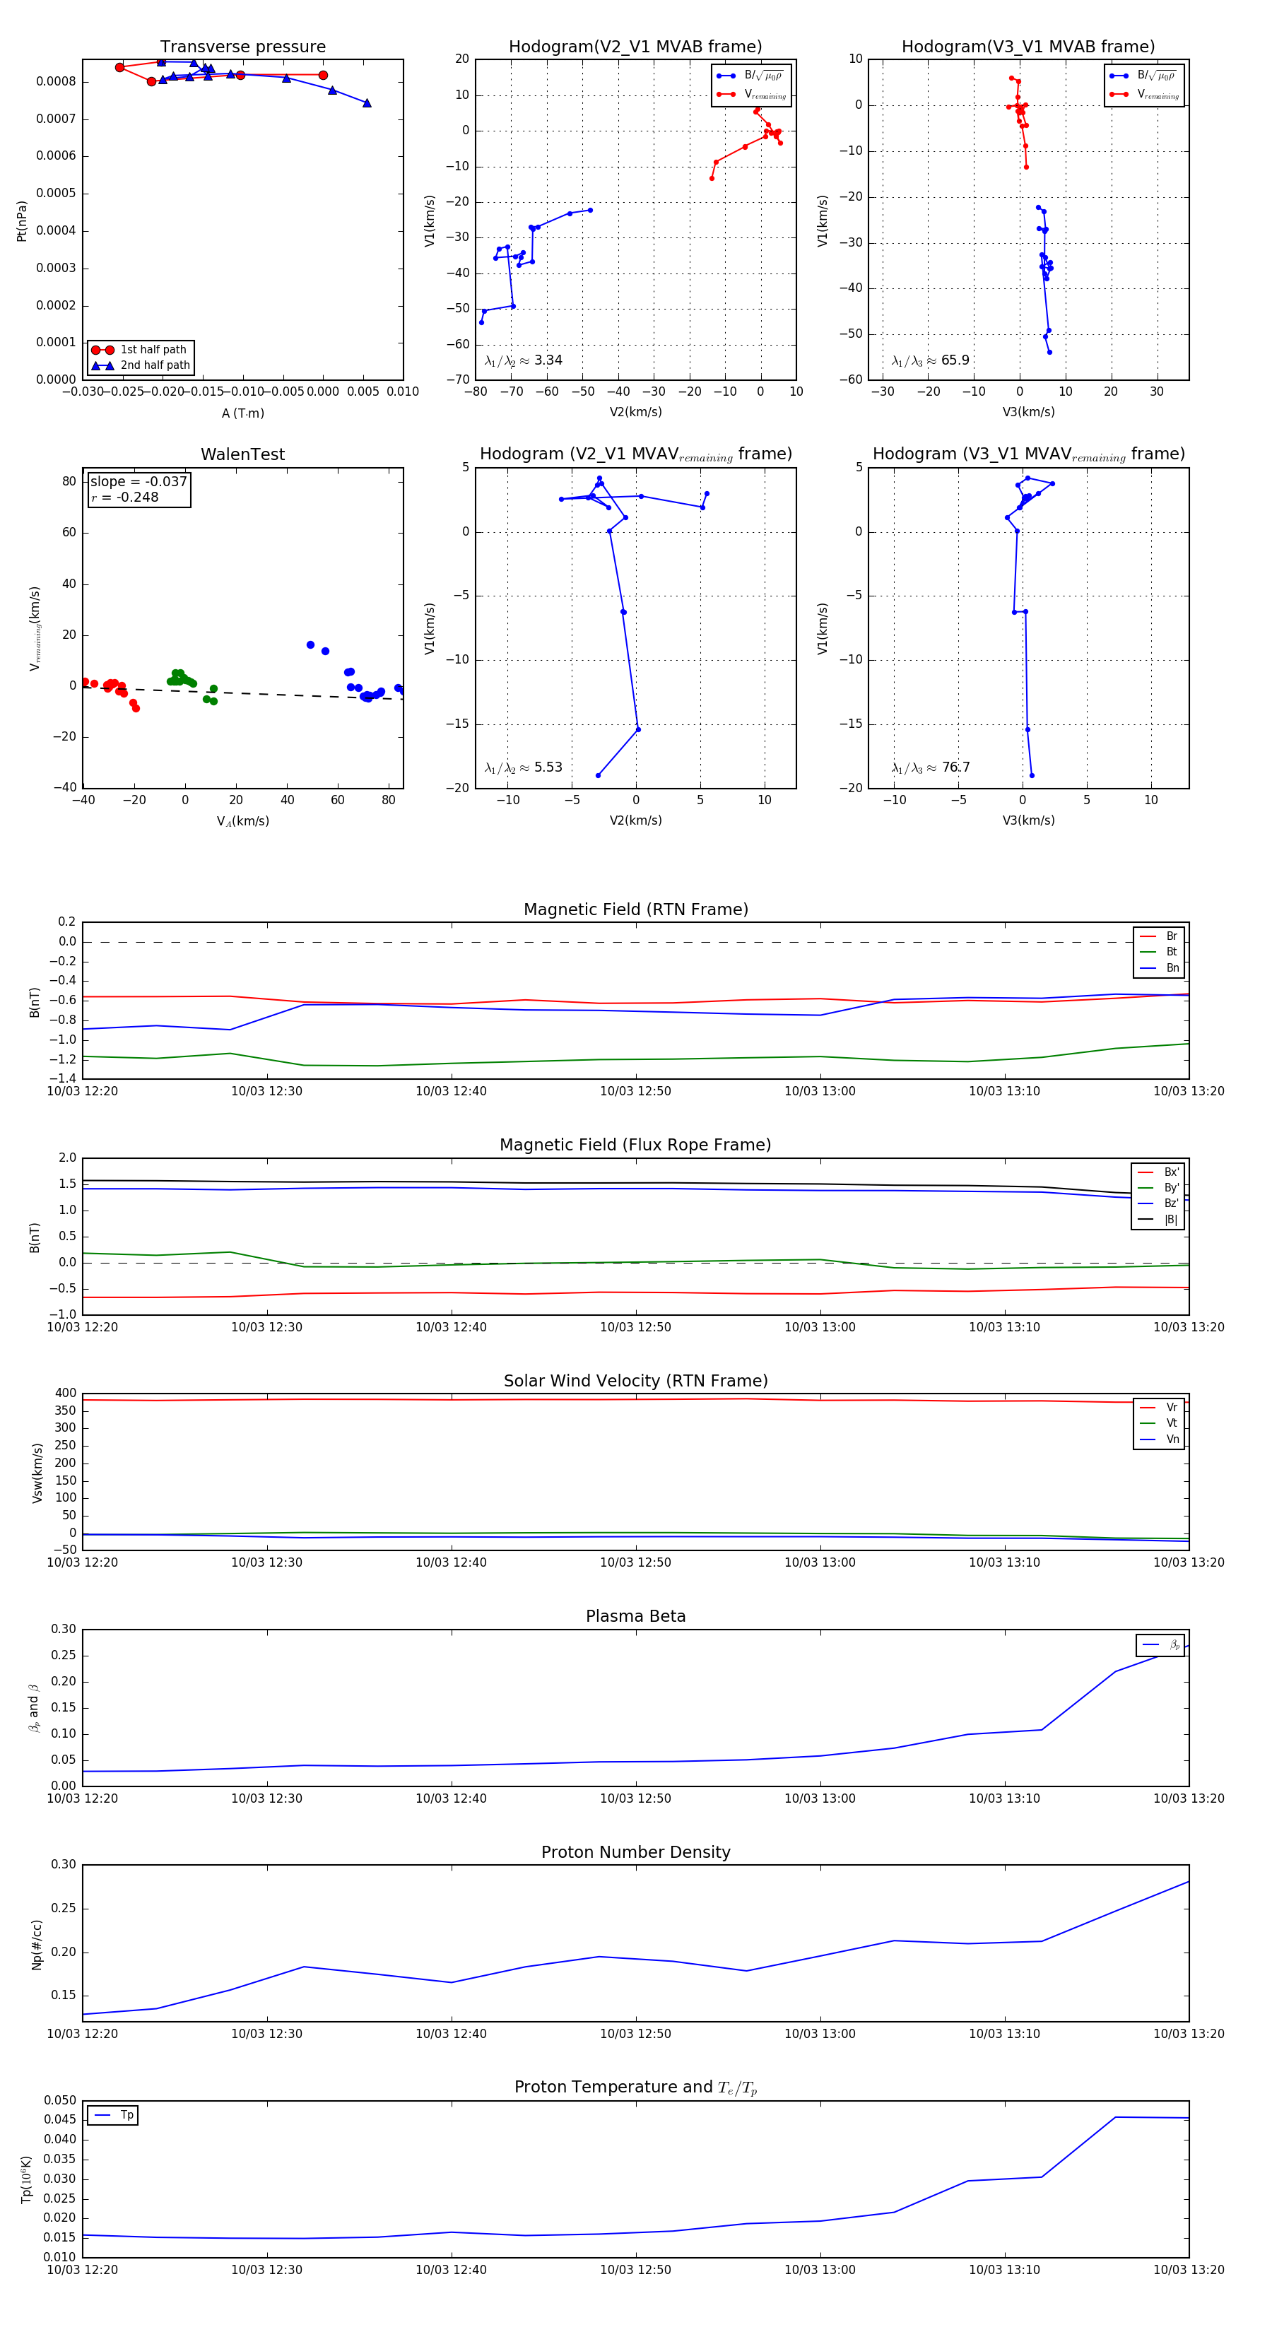Image resolution: width=1272 pixels, height=2332 pixels.
Task: Click "V3(km/s)" label under V3_V1 MVAB hodogram
Action: point(1028,412)
